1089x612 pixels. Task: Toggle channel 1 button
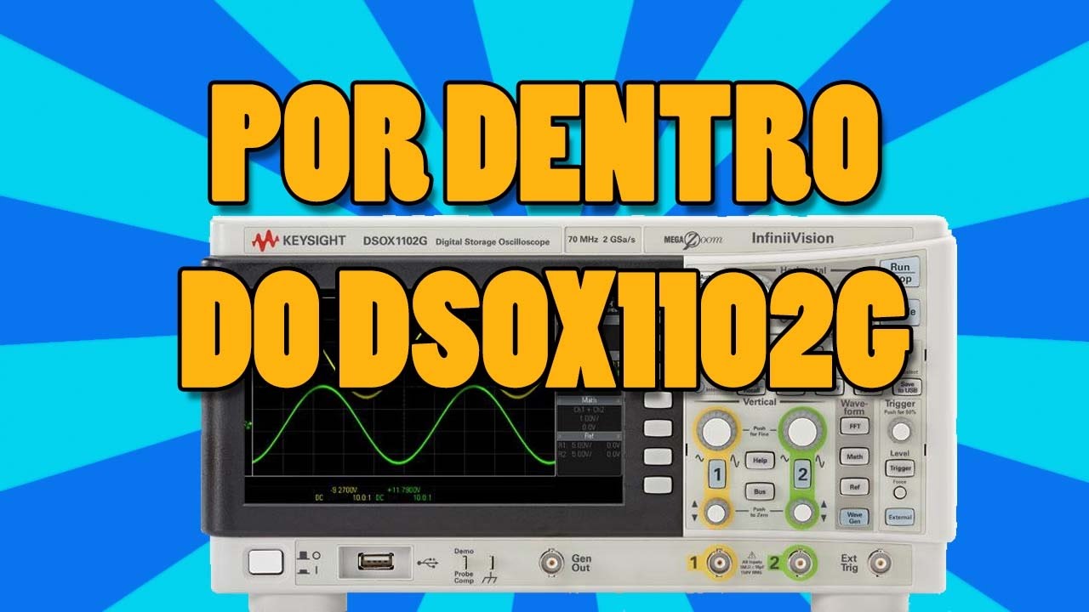tap(716, 473)
